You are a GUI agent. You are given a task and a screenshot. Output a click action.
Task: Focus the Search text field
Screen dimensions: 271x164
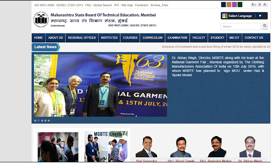[x=241, y=26]
